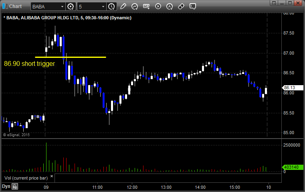Click the blue Chart window icon

click(5, 6)
